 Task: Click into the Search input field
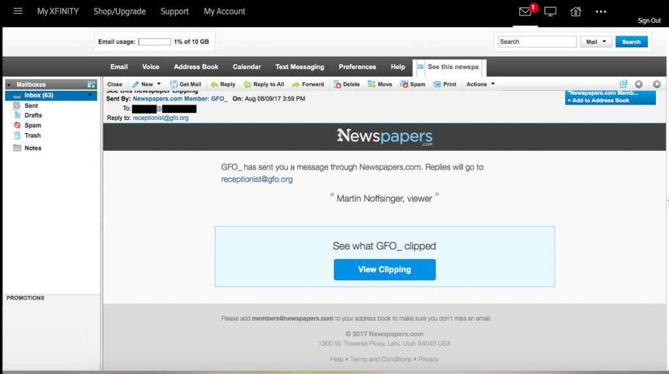[537, 42]
